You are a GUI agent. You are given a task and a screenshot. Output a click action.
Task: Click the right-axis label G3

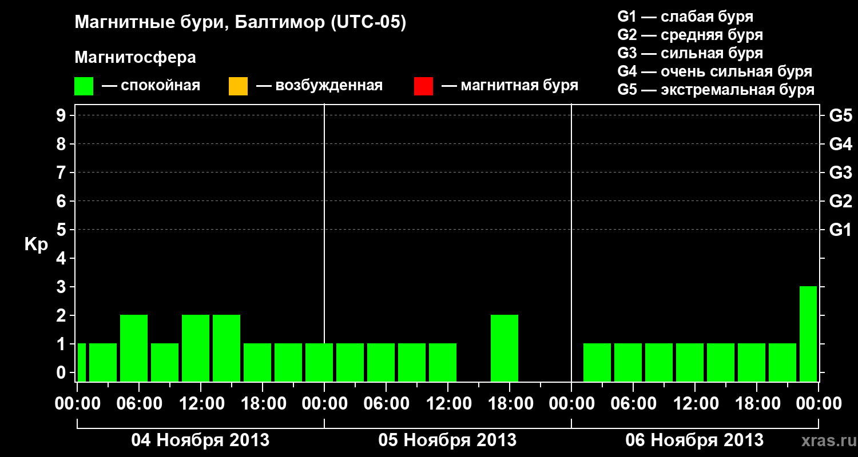[x=840, y=173]
